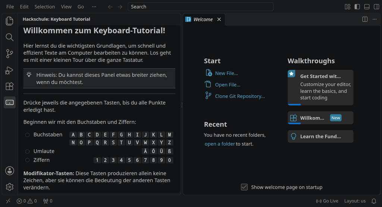
Task: Open the Selection menu
Action: tap(45, 7)
